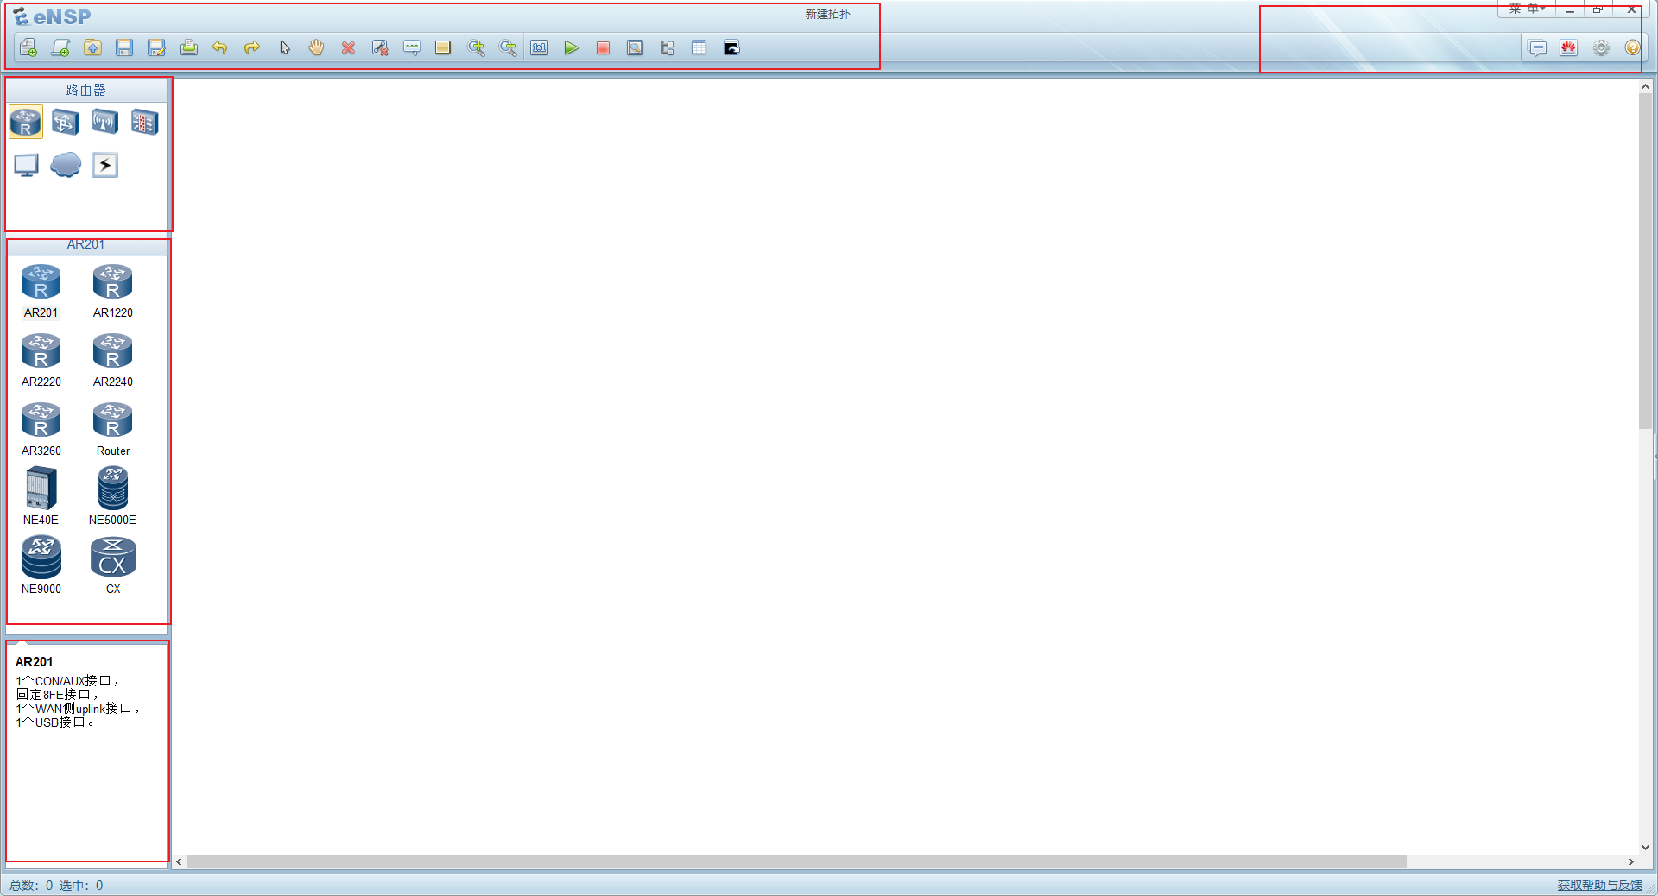Create a new topology from the toolbar
The height and width of the screenshot is (896, 1658).
28,48
